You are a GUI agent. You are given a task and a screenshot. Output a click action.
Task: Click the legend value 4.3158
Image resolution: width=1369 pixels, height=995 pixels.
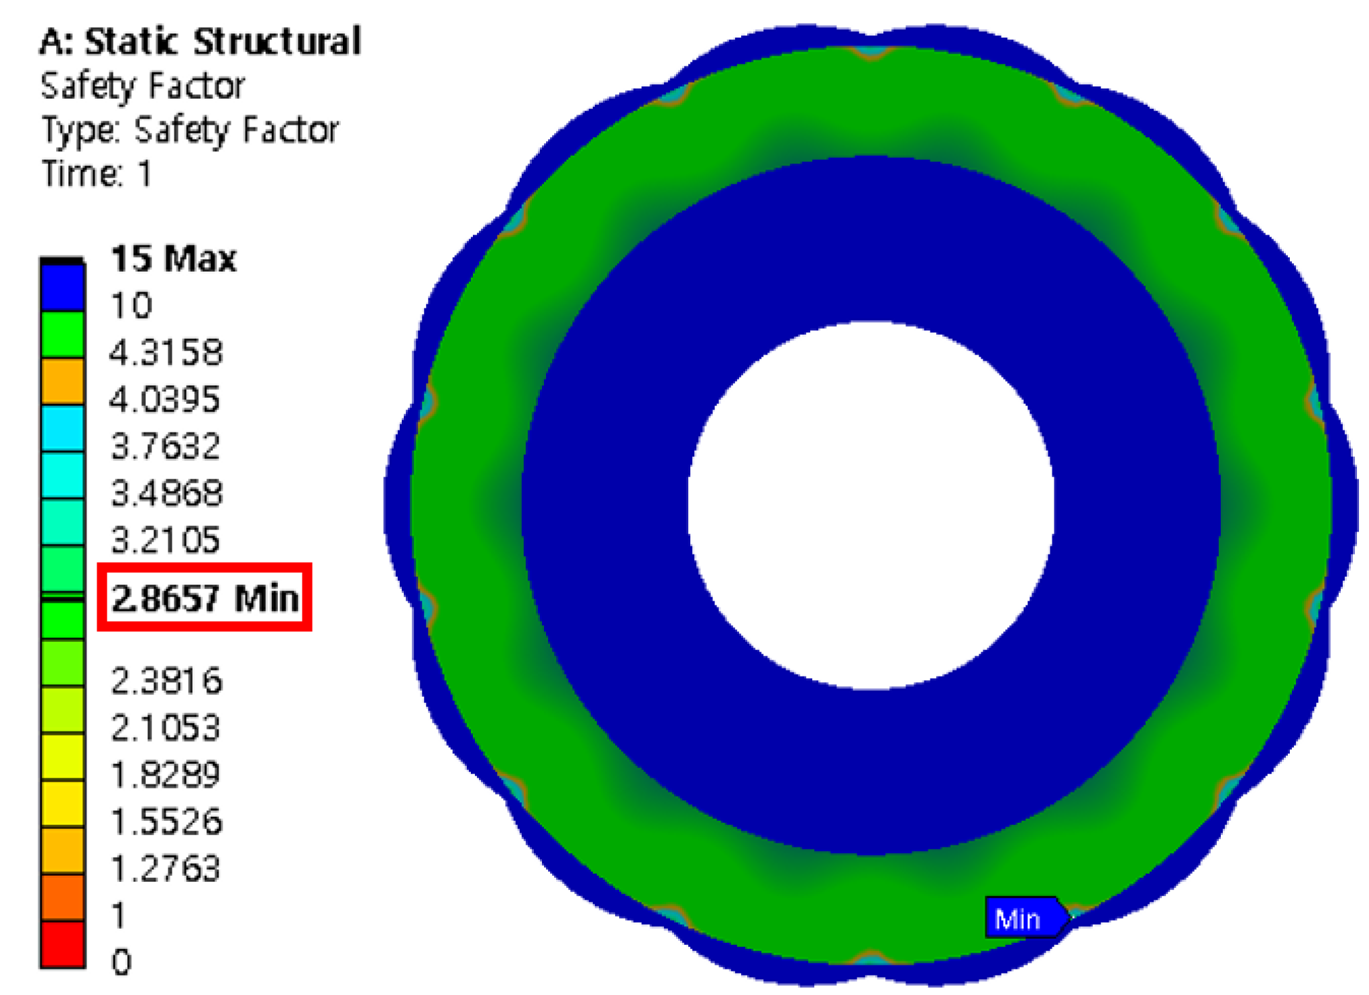(166, 353)
